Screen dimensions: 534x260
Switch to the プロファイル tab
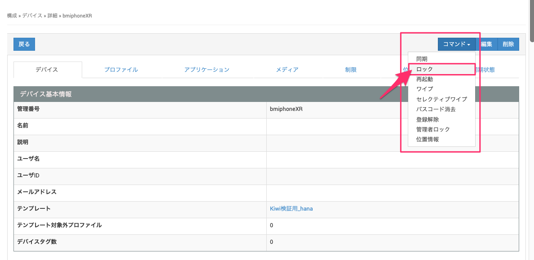121,70
